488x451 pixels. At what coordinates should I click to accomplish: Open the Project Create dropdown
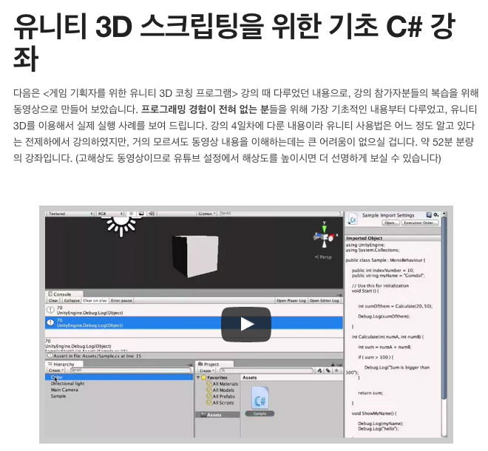coord(206,370)
